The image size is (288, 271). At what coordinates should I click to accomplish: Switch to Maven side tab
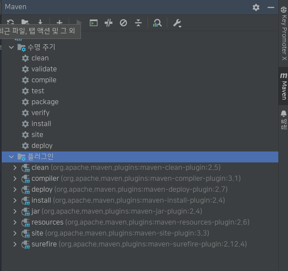tap(284, 86)
